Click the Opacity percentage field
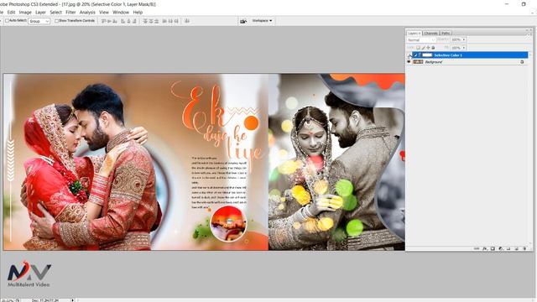 tap(456, 39)
